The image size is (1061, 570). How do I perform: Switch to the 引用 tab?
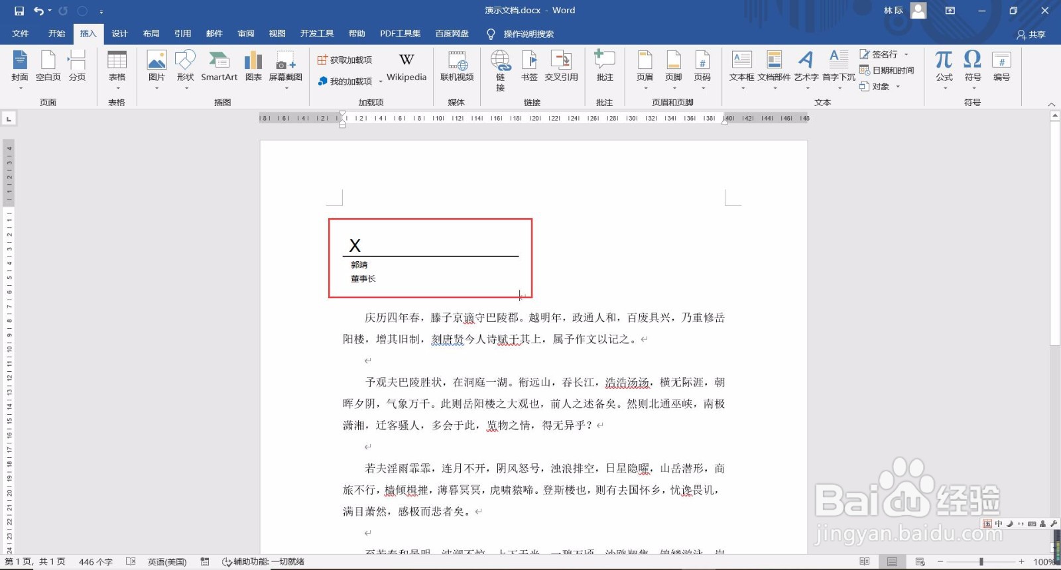point(182,34)
